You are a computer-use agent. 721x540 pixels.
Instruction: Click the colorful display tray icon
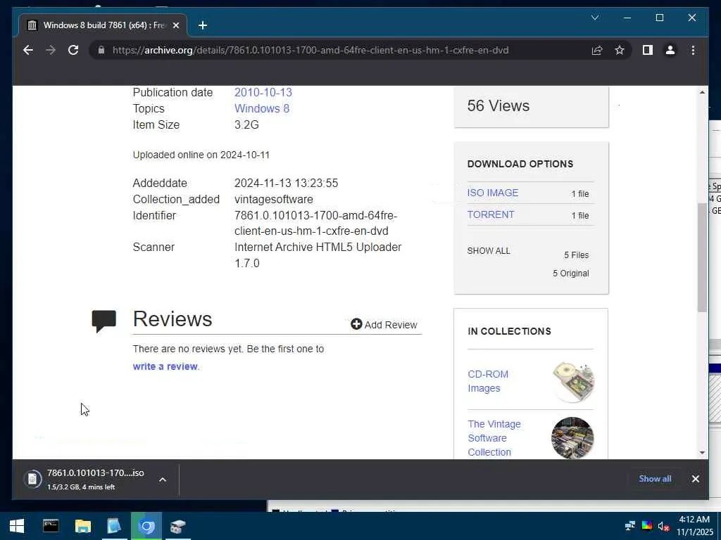click(x=646, y=525)
